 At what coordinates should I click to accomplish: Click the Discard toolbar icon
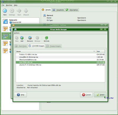point(26,11)
